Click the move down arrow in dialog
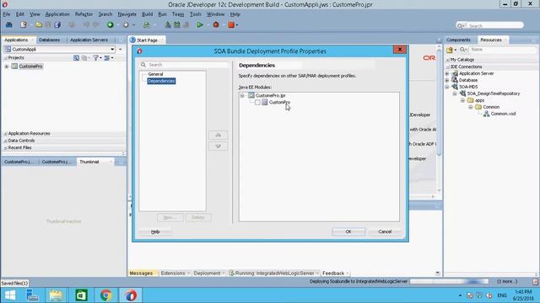The image size is (540, 303). 218,146
